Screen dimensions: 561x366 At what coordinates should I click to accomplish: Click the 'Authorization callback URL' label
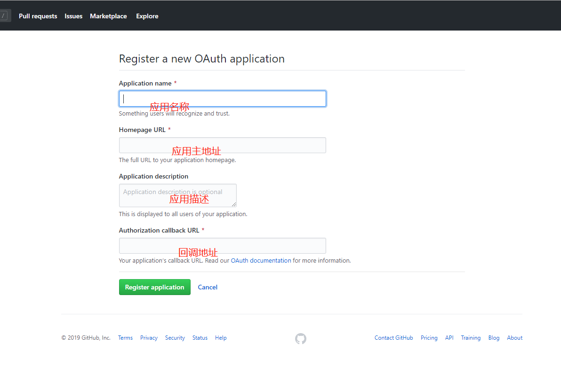pos(159,230)
